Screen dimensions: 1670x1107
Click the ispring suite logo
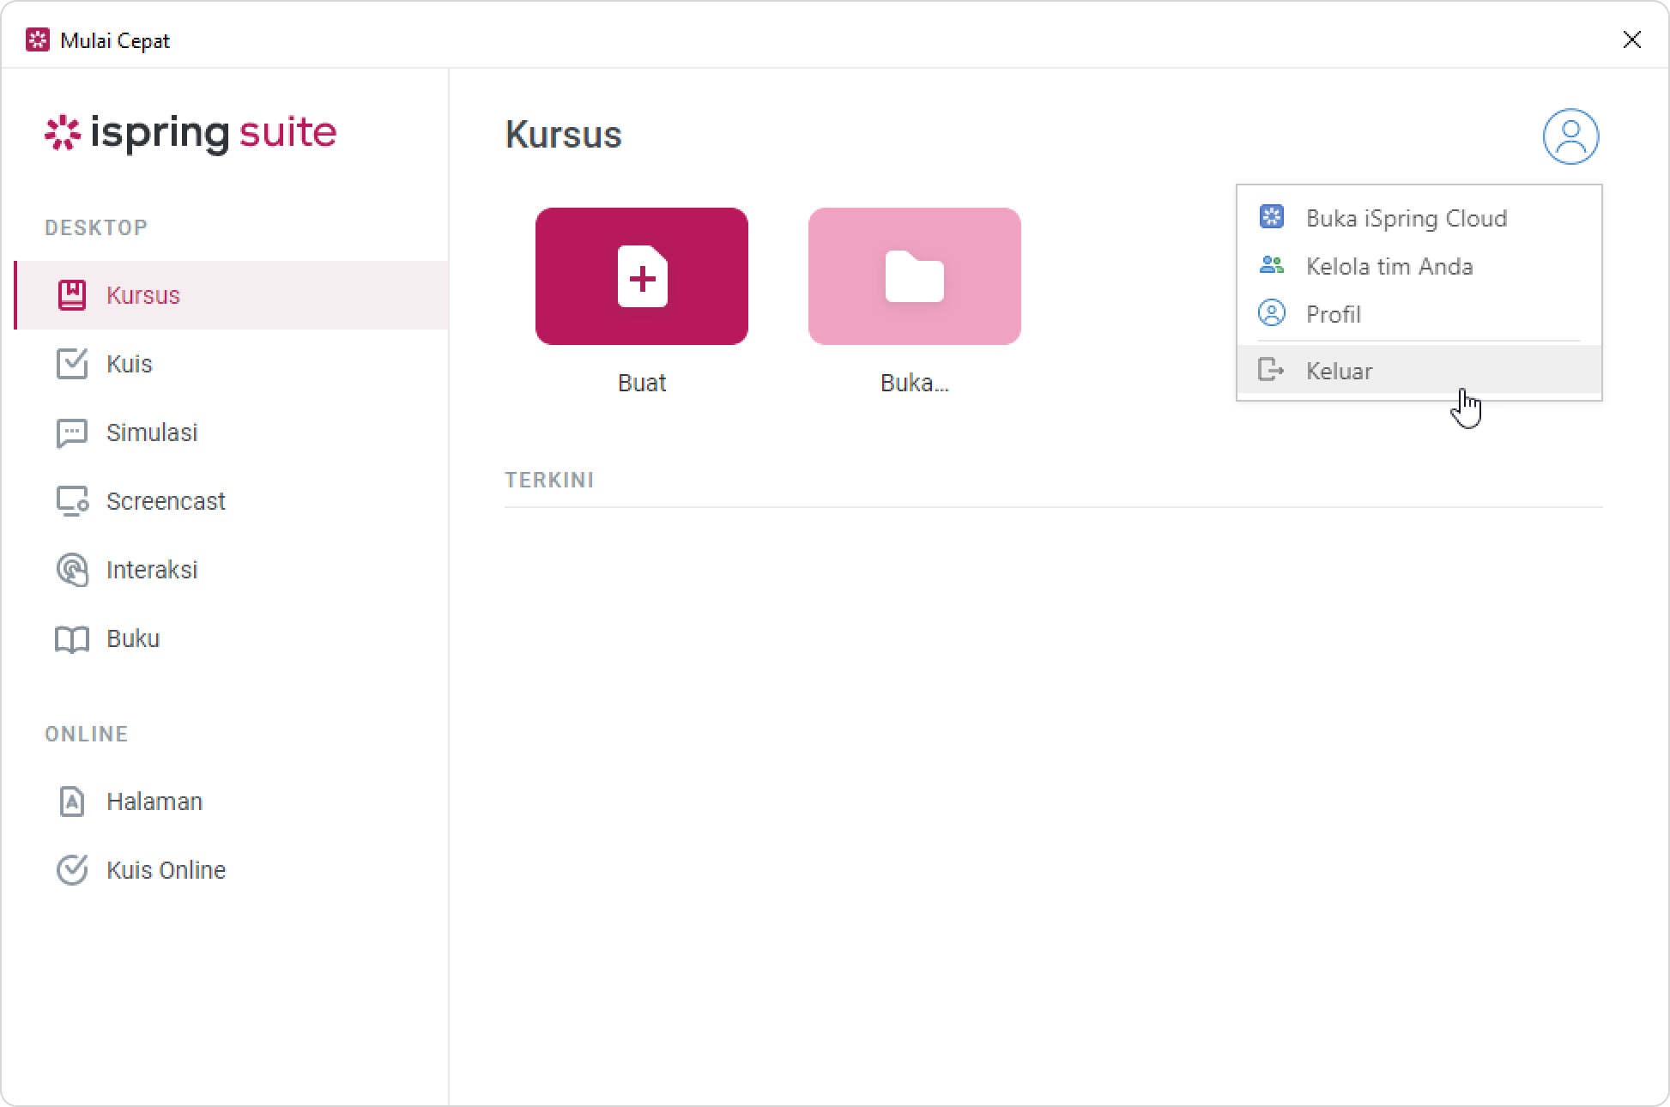point(191,133)
